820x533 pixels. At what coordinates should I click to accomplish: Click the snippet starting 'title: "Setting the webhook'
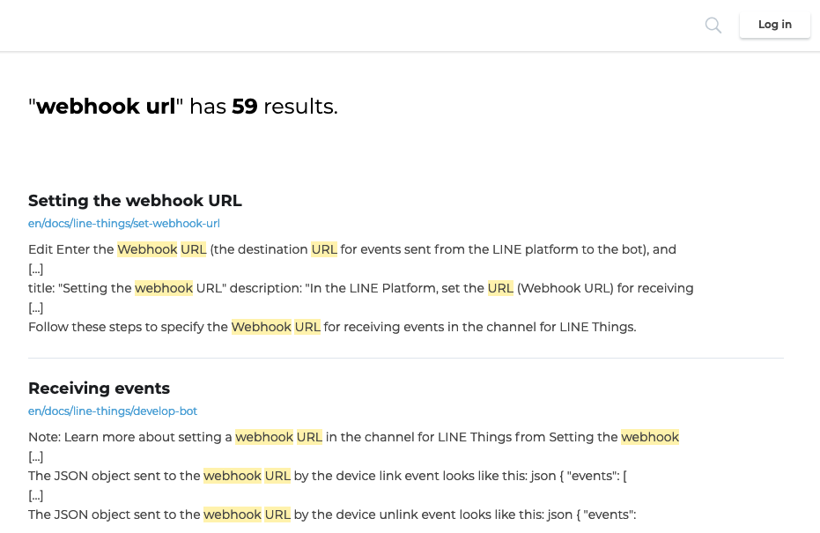tap(360, 288)
